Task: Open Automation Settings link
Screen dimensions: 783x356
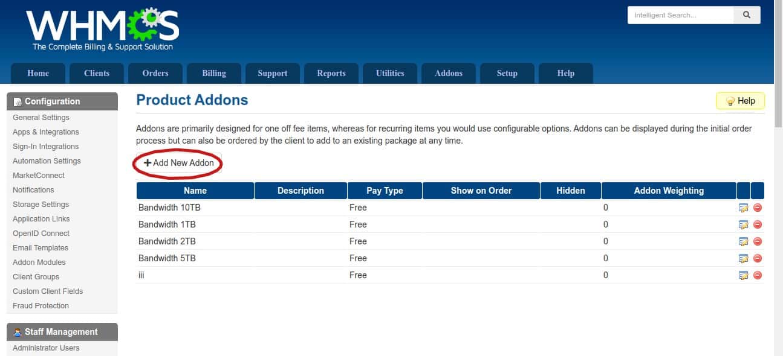Action: [47, 161]
